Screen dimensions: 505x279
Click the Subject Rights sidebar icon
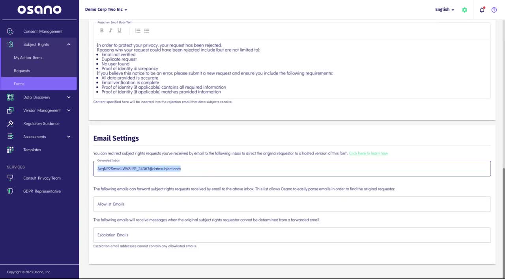[x=10, y=44]
